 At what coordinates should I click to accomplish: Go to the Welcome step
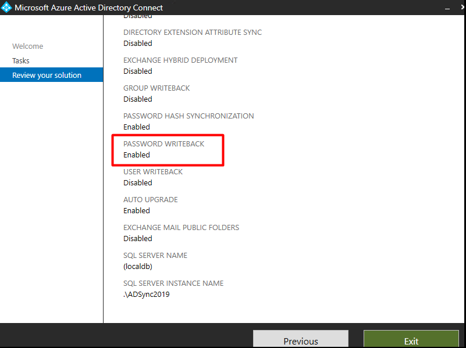pos(27,46)
